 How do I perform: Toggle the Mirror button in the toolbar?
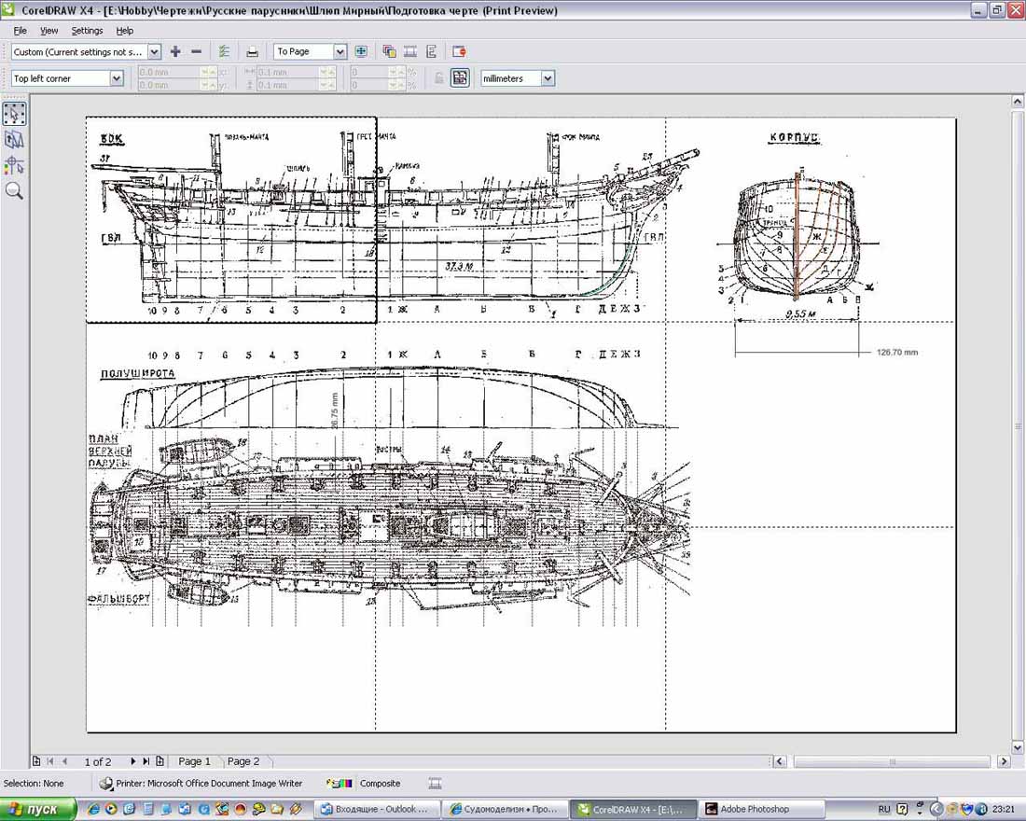click(432, 52)
